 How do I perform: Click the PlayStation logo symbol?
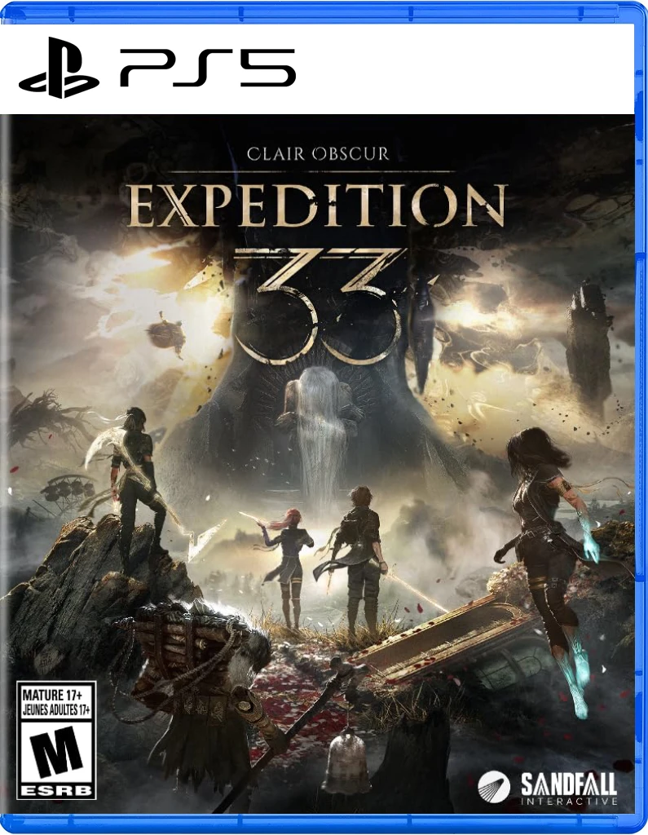(60, 68)
